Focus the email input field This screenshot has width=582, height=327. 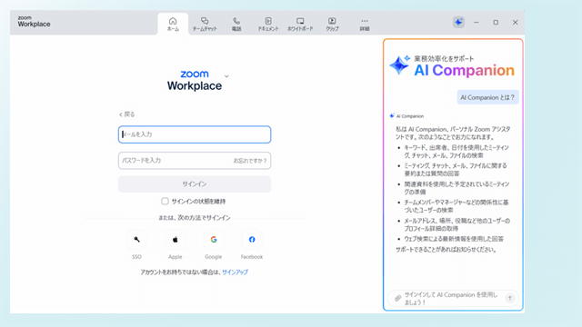click(x=195, y=134)
